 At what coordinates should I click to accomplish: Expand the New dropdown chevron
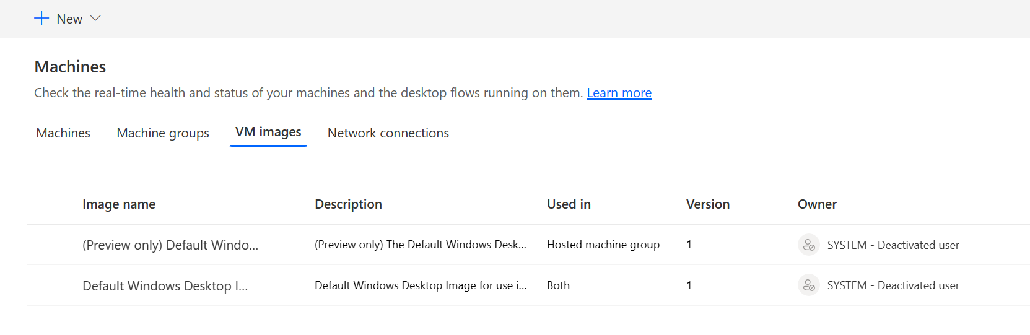click(95, 19)
